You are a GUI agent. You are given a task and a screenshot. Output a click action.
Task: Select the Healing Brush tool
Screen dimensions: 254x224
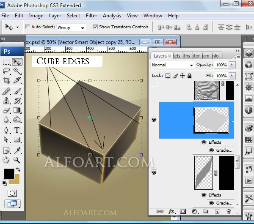[x=6, y=91]
